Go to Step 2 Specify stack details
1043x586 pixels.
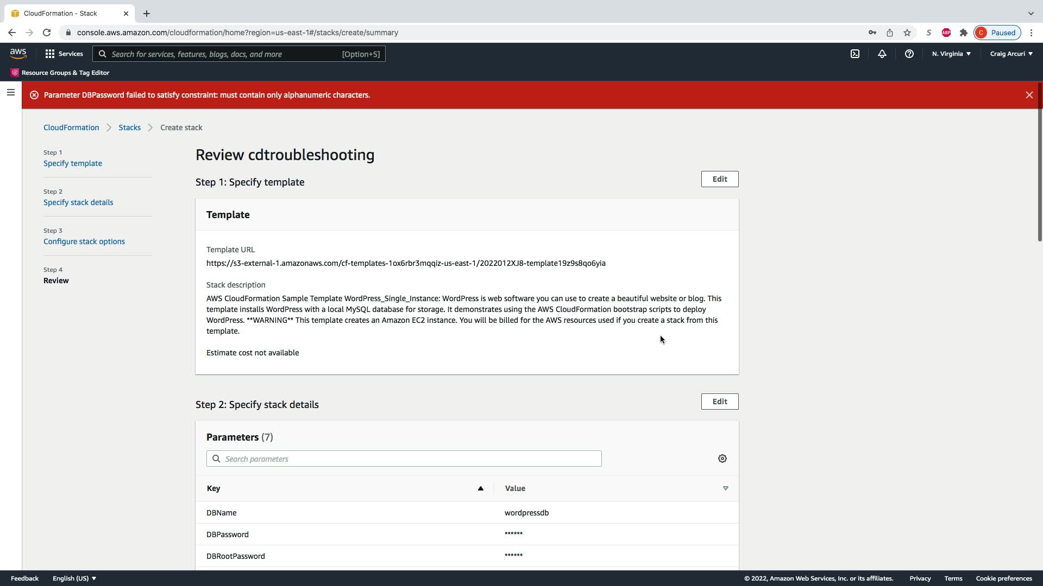[78, 202]
